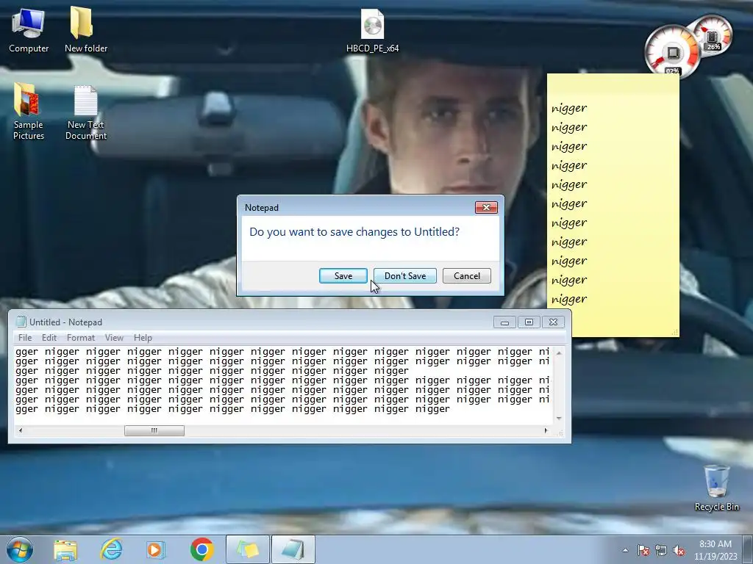Viewport: 753px width, 564px height.
Task: Click the vertical scrollbar down arrow
Action: (559, 418)
